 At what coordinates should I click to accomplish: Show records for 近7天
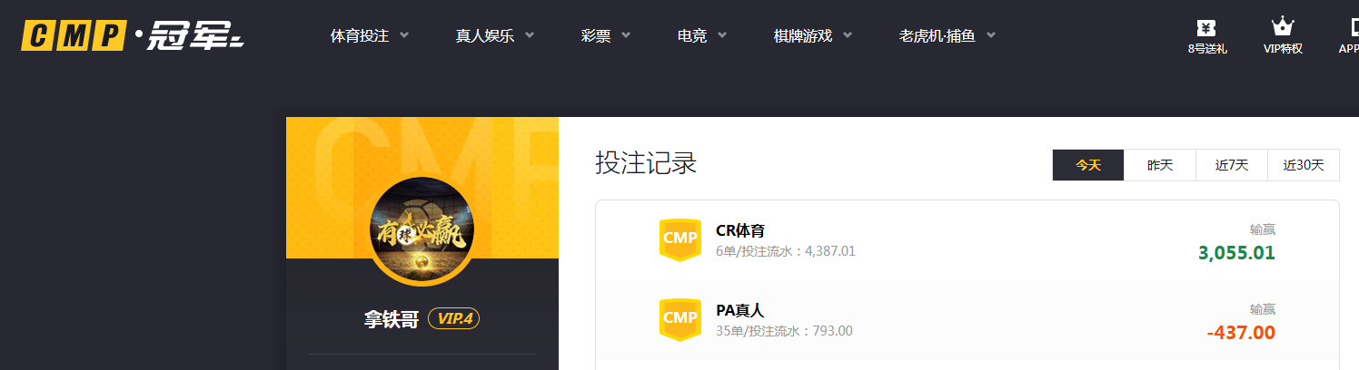(1231, 165)
